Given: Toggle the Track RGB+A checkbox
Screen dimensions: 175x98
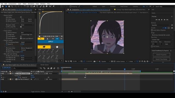Looking at the screenshot, I should pyautogui.click(x=21, y=36).
